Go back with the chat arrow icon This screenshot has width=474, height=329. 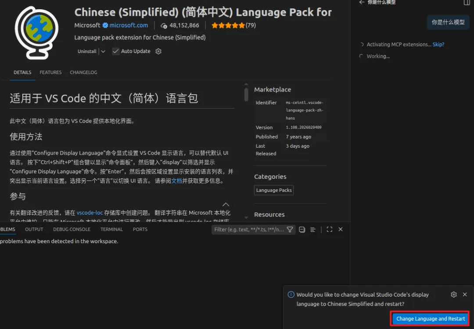362,2
